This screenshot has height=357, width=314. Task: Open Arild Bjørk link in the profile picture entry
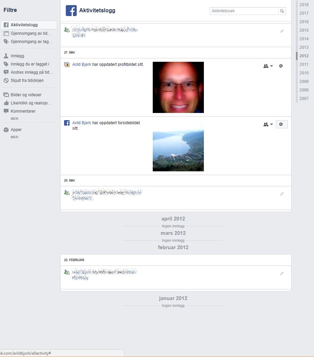click(x=81, y=65)
